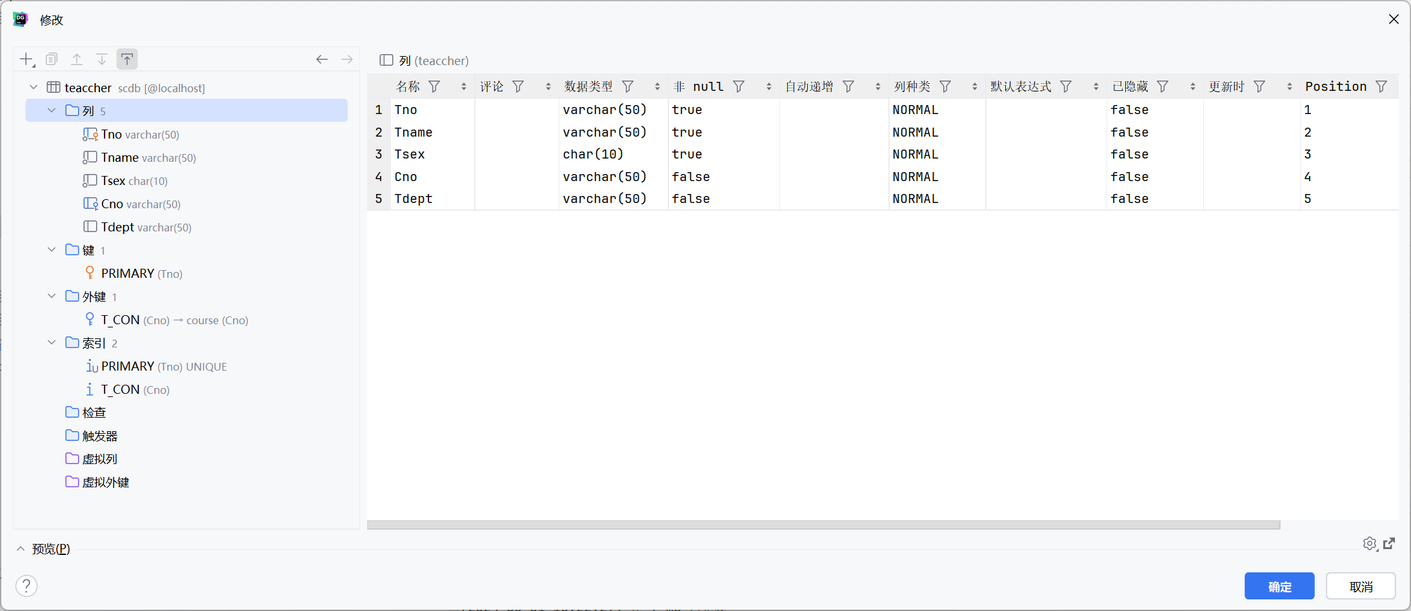
Task: Open the 触发器 folder
Action: click(92, 436)
